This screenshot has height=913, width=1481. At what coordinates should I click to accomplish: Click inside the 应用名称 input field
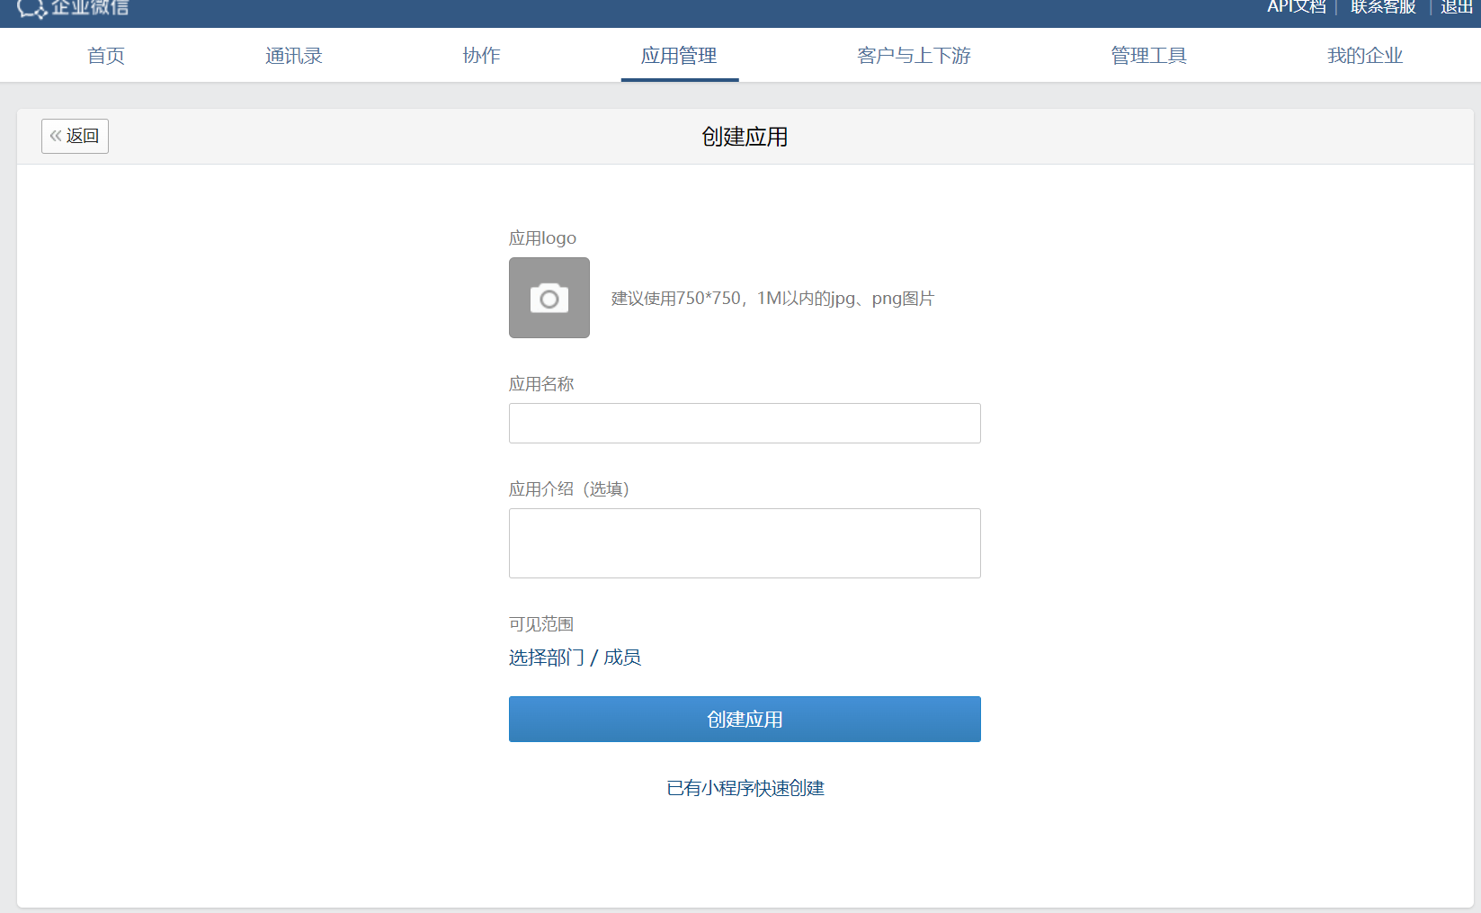pyautogui.click(x=744, y=423)
